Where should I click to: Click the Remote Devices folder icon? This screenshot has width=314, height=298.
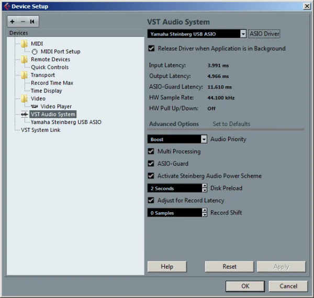pos(24,60)
